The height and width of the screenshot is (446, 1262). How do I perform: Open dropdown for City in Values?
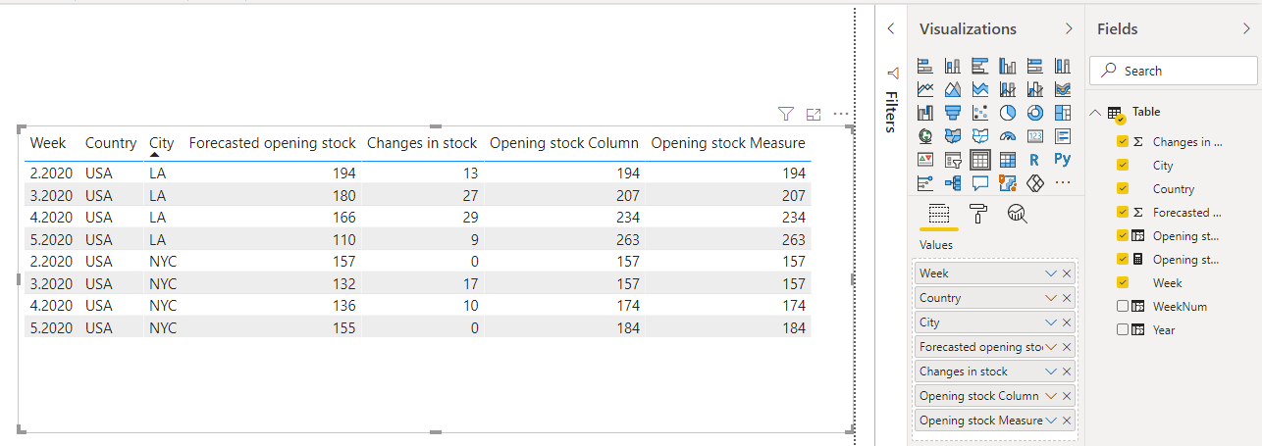pos(1052,322)
